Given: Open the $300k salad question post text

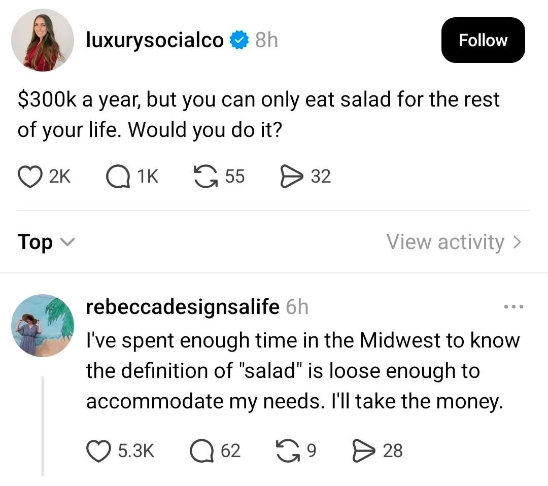Looking at the screenshot, I should click(x=259, y=115).
